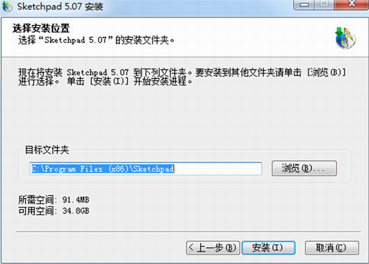
Task: Cancel setup with the 取消(C) button
Action: (x=332, y=248)
